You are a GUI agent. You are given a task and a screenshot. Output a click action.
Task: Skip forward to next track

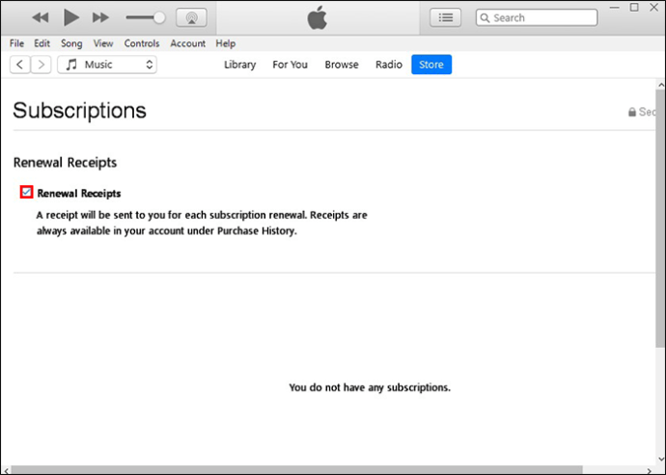[100, 17]
